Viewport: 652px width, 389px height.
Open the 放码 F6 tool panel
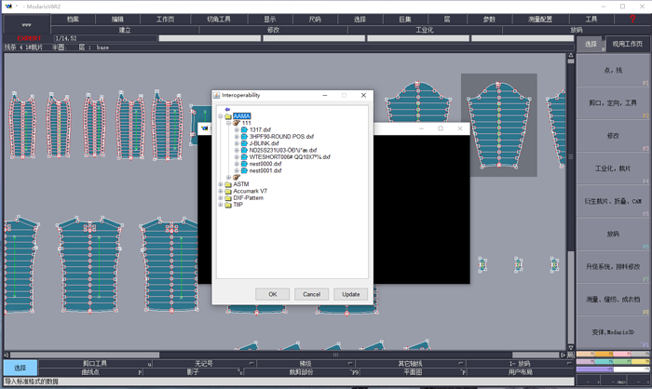tap(613, 234)
